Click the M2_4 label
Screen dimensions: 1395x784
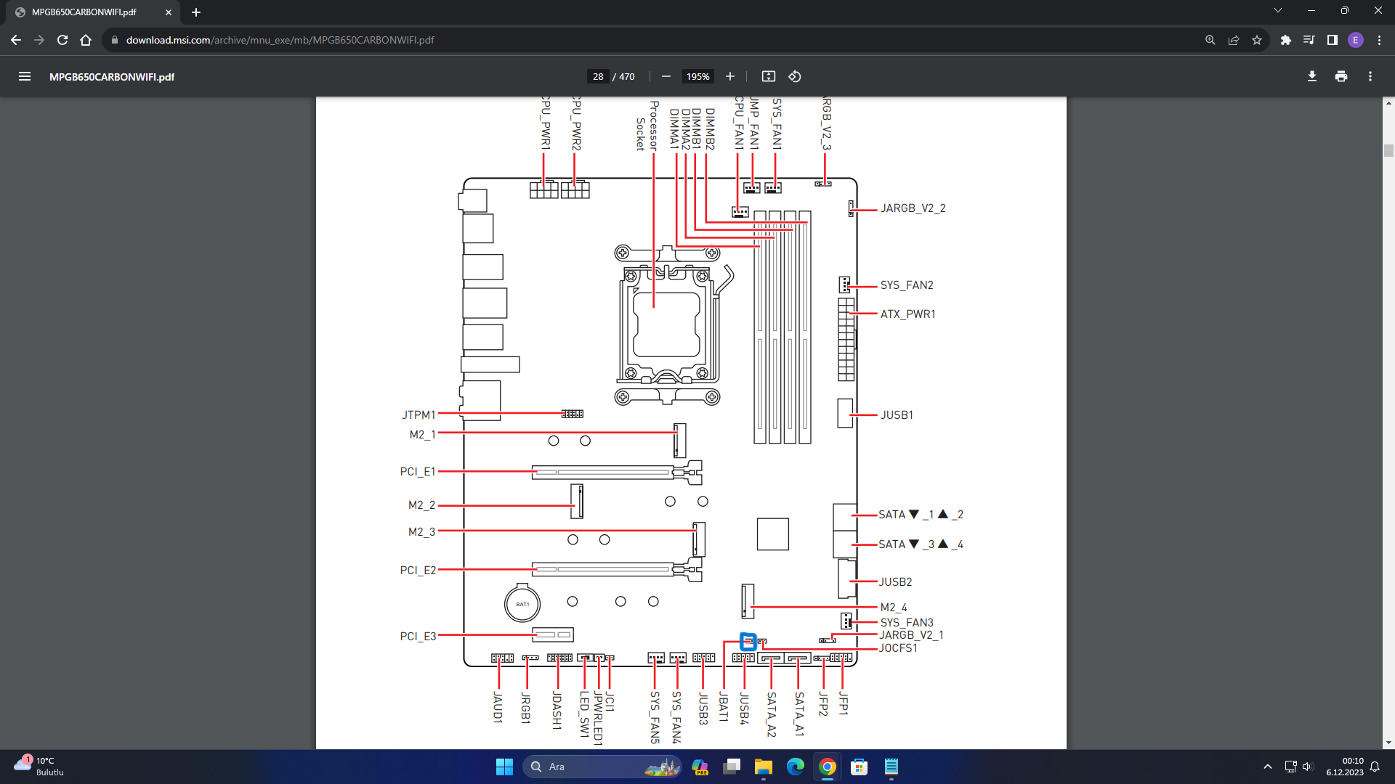(x=894, y=608)
